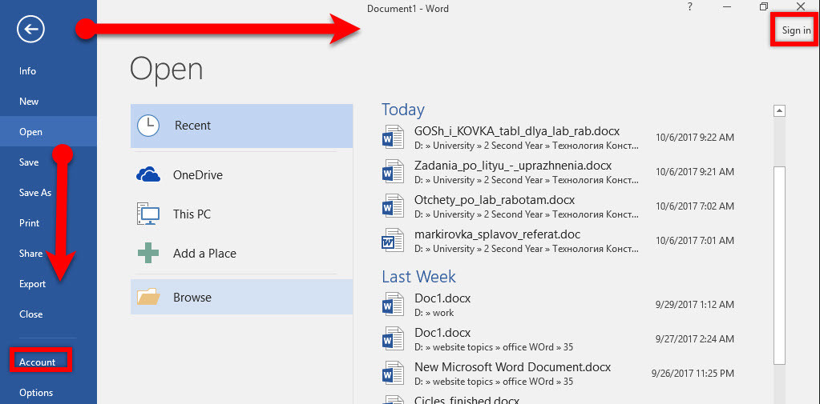820x404 pixels.
Task: Open Zadania_po_lityu_-_uprazhnenia.docx file name
Action: (513, 166)
